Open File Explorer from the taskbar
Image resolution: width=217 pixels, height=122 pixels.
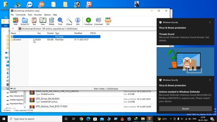tap(143, 119)
